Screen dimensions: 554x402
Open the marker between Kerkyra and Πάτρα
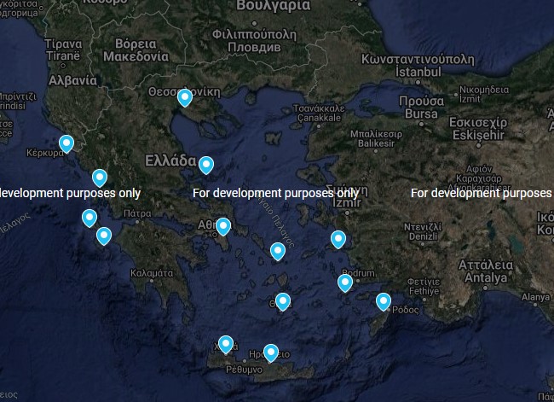click(x=100, y=178)
